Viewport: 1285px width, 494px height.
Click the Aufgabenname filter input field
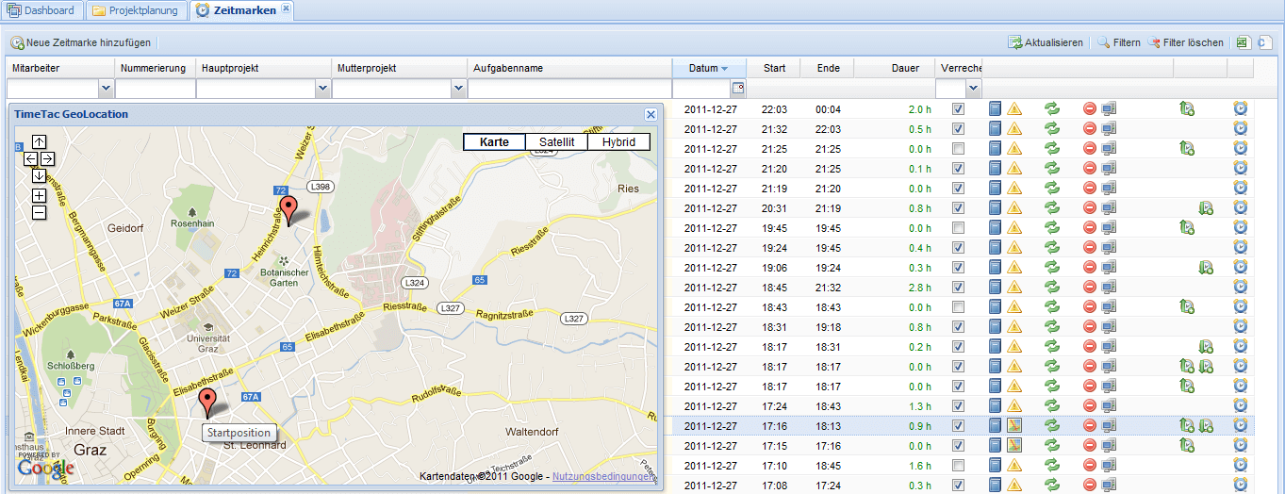(x=568, y=89)
